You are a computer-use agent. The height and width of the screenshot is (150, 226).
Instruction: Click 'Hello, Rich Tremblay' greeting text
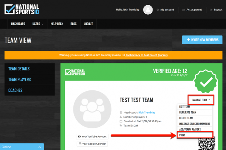[x=128, y=10]
